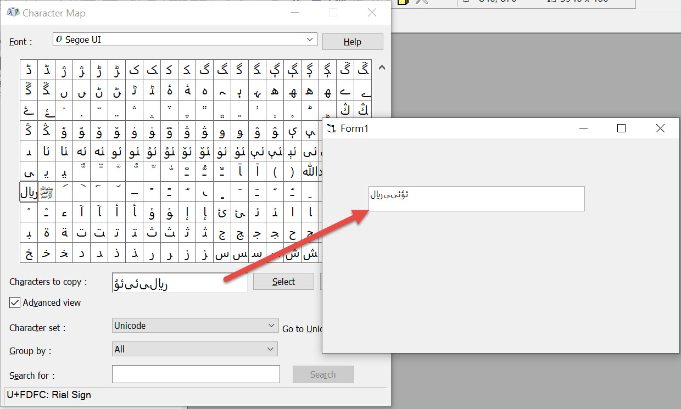This screenshot has height=409, width=681.
Task: Toggle the Advanced view checkbox
Action: pyautogui.click(x=15, y=302)
